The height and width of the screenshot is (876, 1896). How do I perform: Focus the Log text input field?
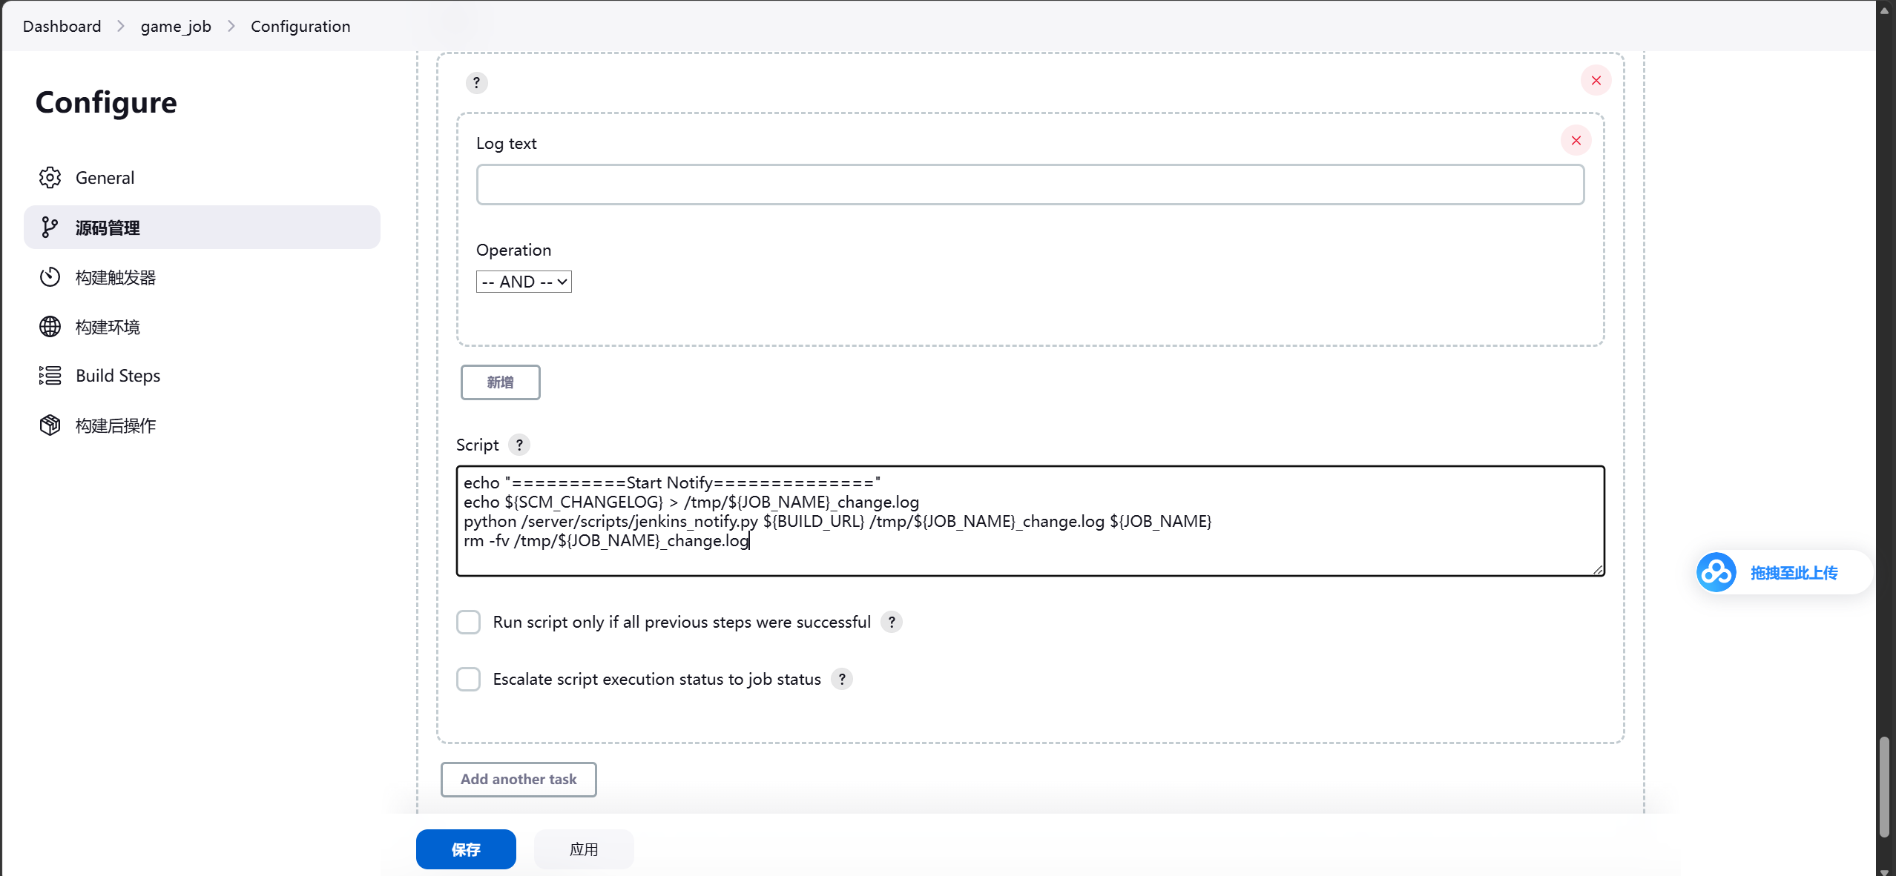1030,185
